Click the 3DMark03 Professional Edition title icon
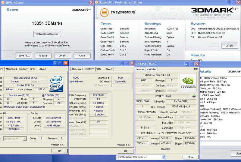The height and width of the screenshot is (162, 241). coord(96,2)
